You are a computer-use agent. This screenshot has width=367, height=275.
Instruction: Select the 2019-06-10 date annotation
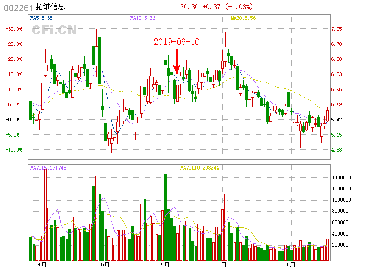click(177, 42)
